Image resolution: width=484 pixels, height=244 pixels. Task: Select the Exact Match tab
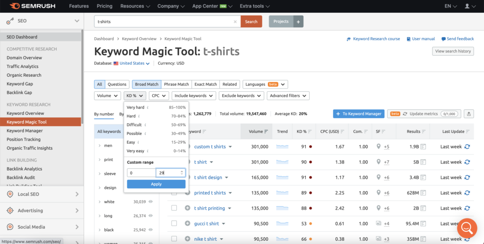206,84
